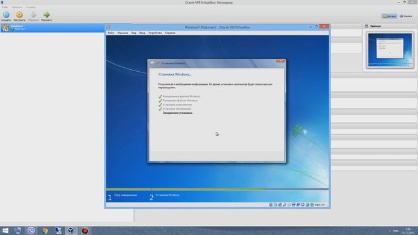Switch to the Снимки view button
The width and height of the screenshot is (418, 235).
point(406,16)
